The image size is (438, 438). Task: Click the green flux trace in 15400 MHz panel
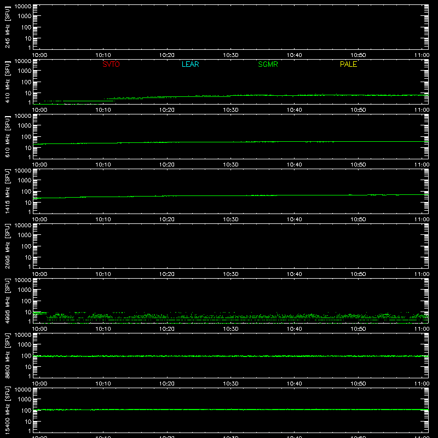tap(230, 410)
